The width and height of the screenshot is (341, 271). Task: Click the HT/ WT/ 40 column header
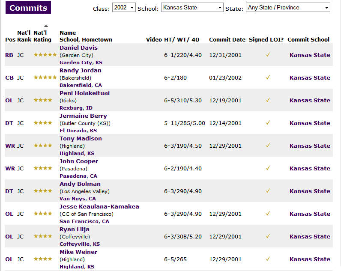[182, 40]
